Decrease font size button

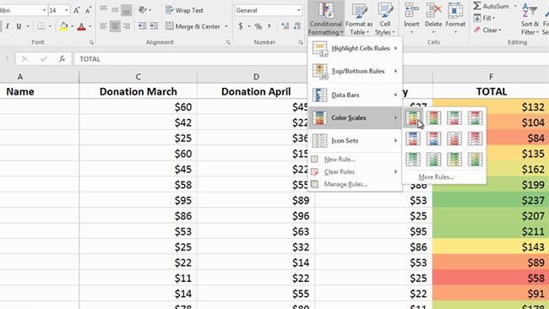pos(88,10)
